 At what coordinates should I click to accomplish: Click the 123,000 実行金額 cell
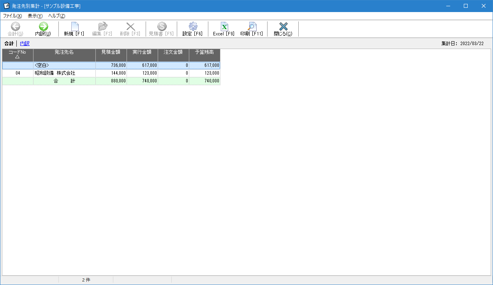click(143, 73)
